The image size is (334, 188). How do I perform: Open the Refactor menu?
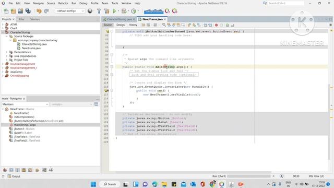[63, 3]
